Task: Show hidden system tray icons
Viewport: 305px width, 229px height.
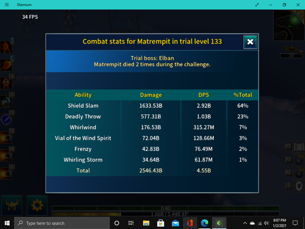Action: (x=245, y=223)
